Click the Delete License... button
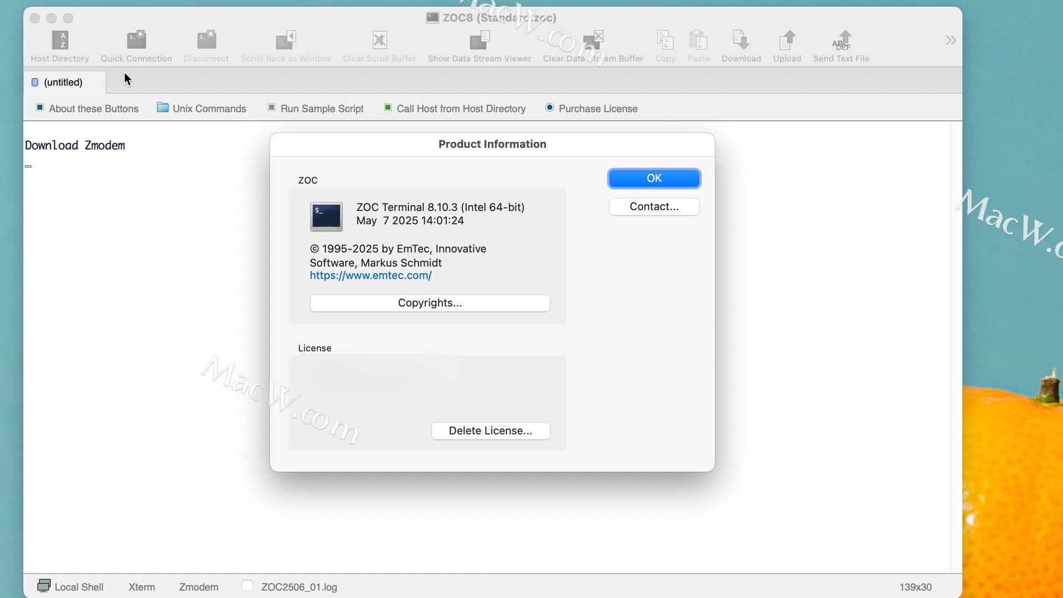Screen dimensions: 1063x598 pyautogui.click(x=491, y=431)
